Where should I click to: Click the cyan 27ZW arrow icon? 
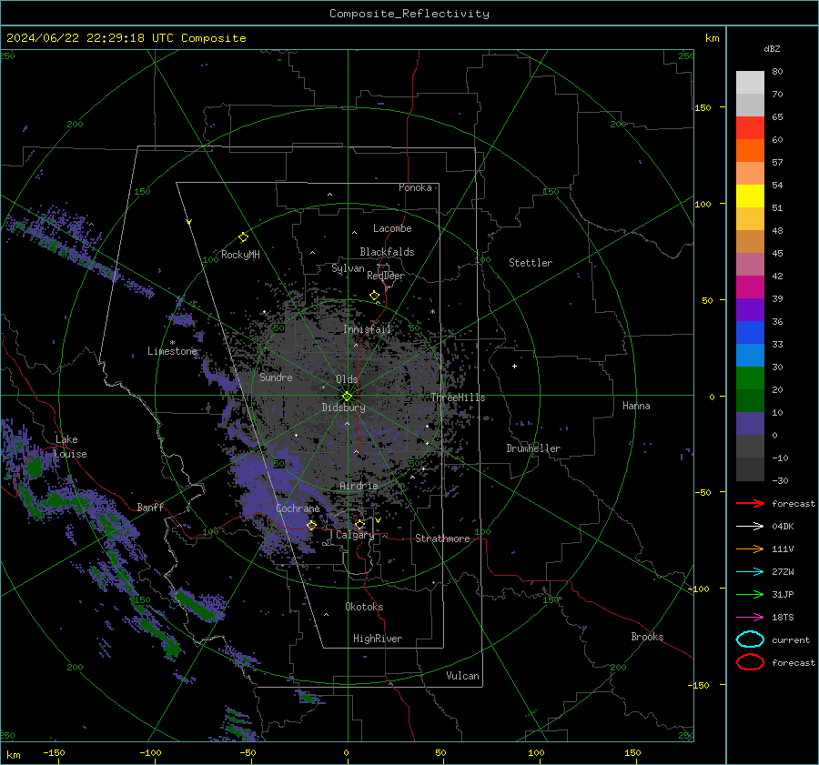750,572
